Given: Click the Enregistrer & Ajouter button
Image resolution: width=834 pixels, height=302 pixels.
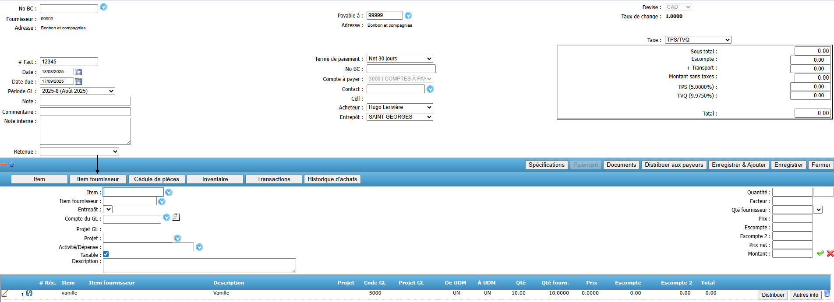Looking at the screenshot, I should (739, 165).
